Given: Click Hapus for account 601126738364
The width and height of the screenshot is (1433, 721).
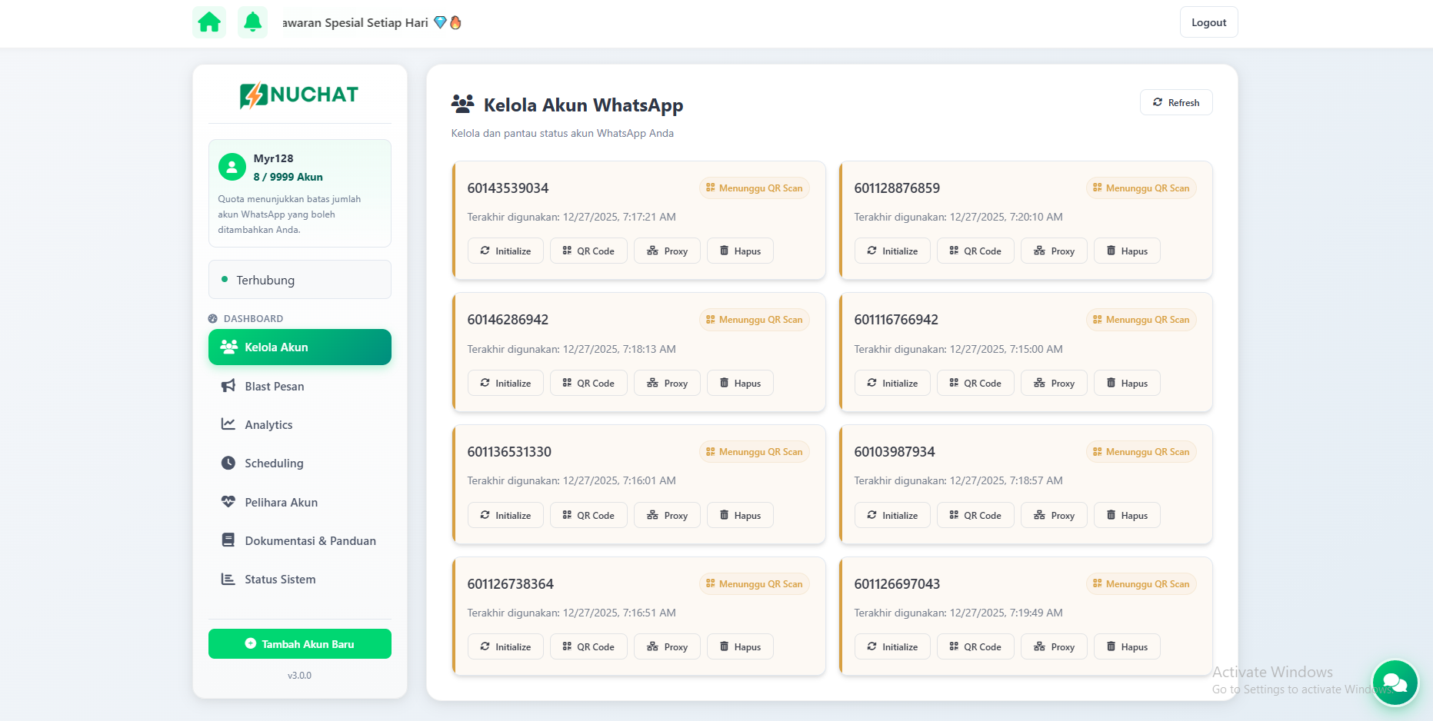Looking at the screenshot, I should [739, 646].
